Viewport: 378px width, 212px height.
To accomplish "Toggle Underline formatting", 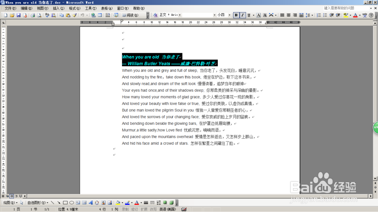I will (x=249, y=15).
